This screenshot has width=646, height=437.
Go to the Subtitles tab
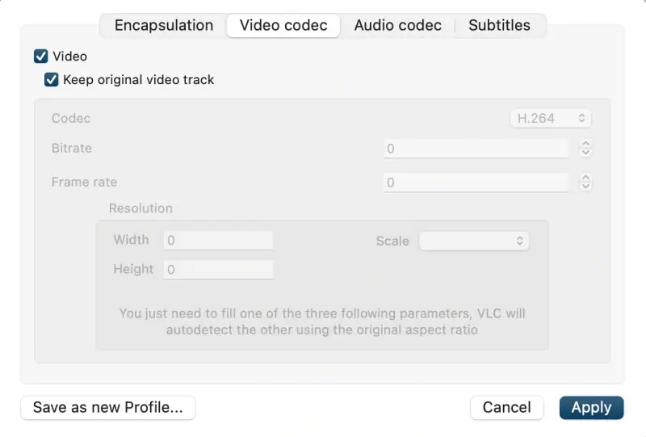click(x=499, y=26)
